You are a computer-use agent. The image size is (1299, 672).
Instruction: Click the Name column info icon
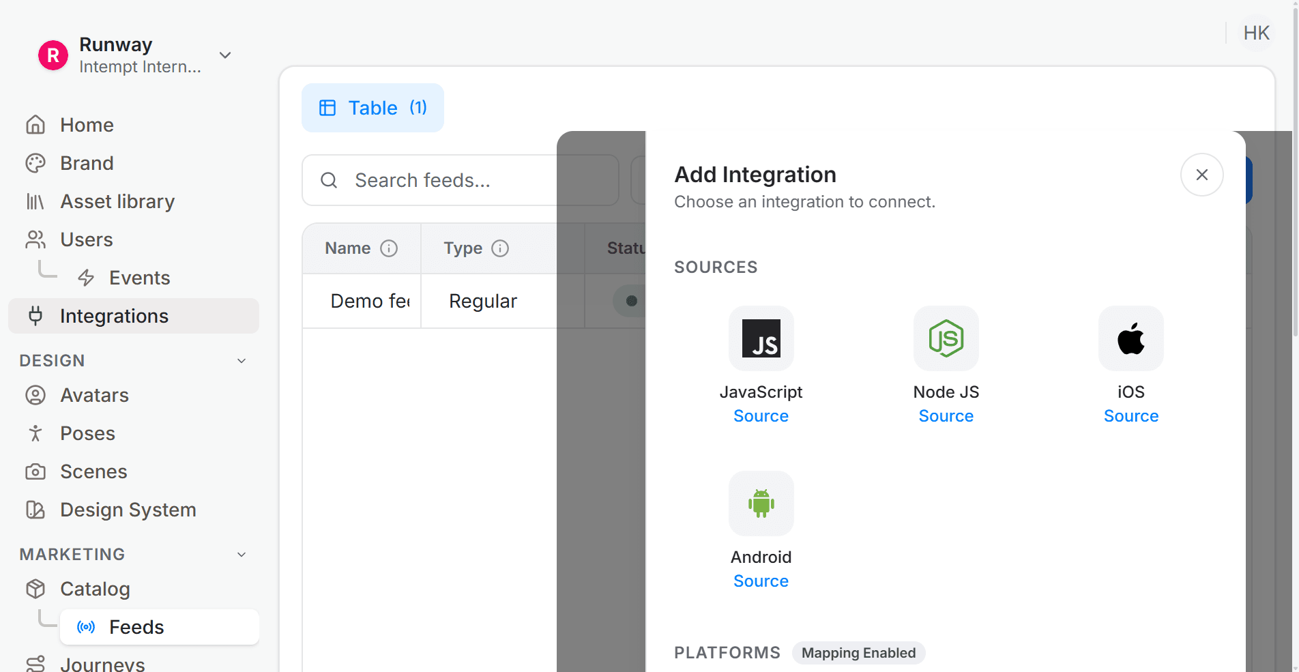point(389,248)
